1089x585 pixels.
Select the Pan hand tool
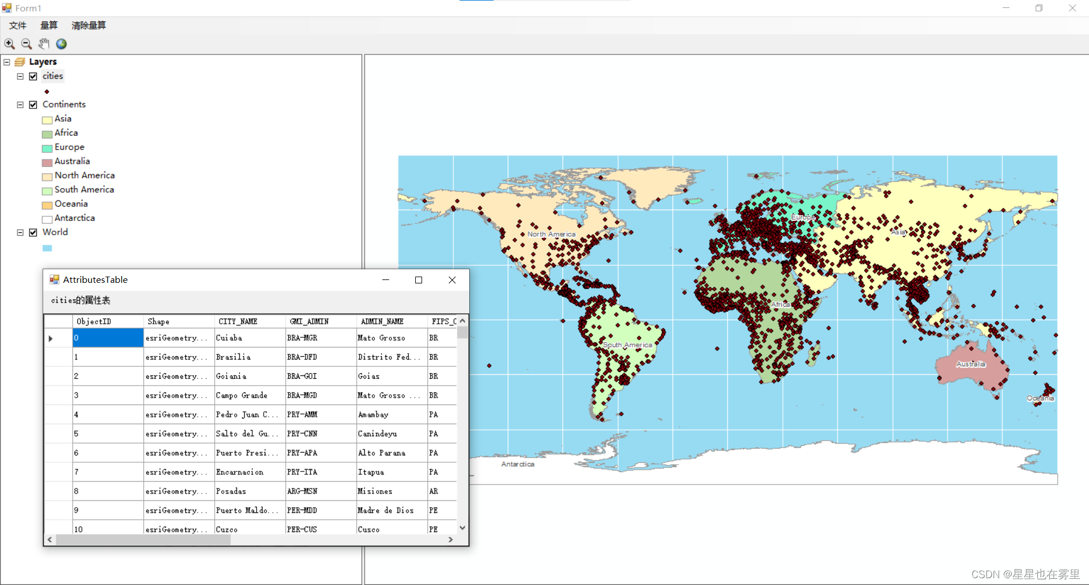pyautogui.click(x=44, y=44)
